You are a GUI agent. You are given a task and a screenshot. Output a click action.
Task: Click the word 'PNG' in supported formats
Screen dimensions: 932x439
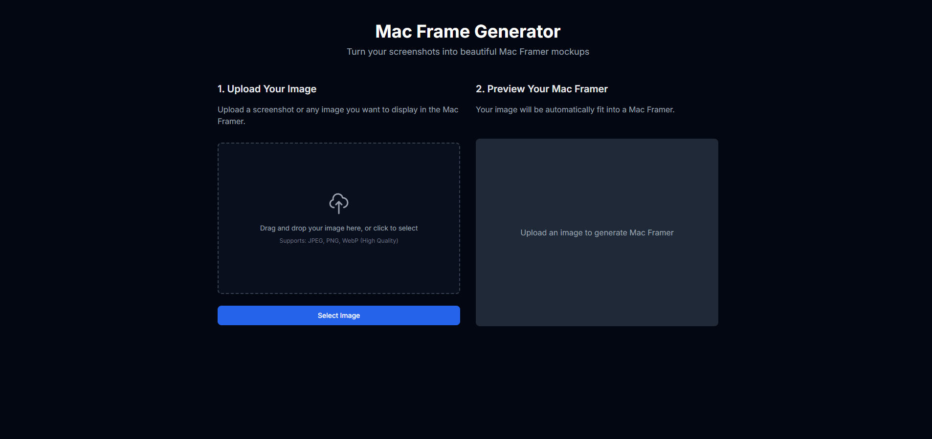pos(333,241)
